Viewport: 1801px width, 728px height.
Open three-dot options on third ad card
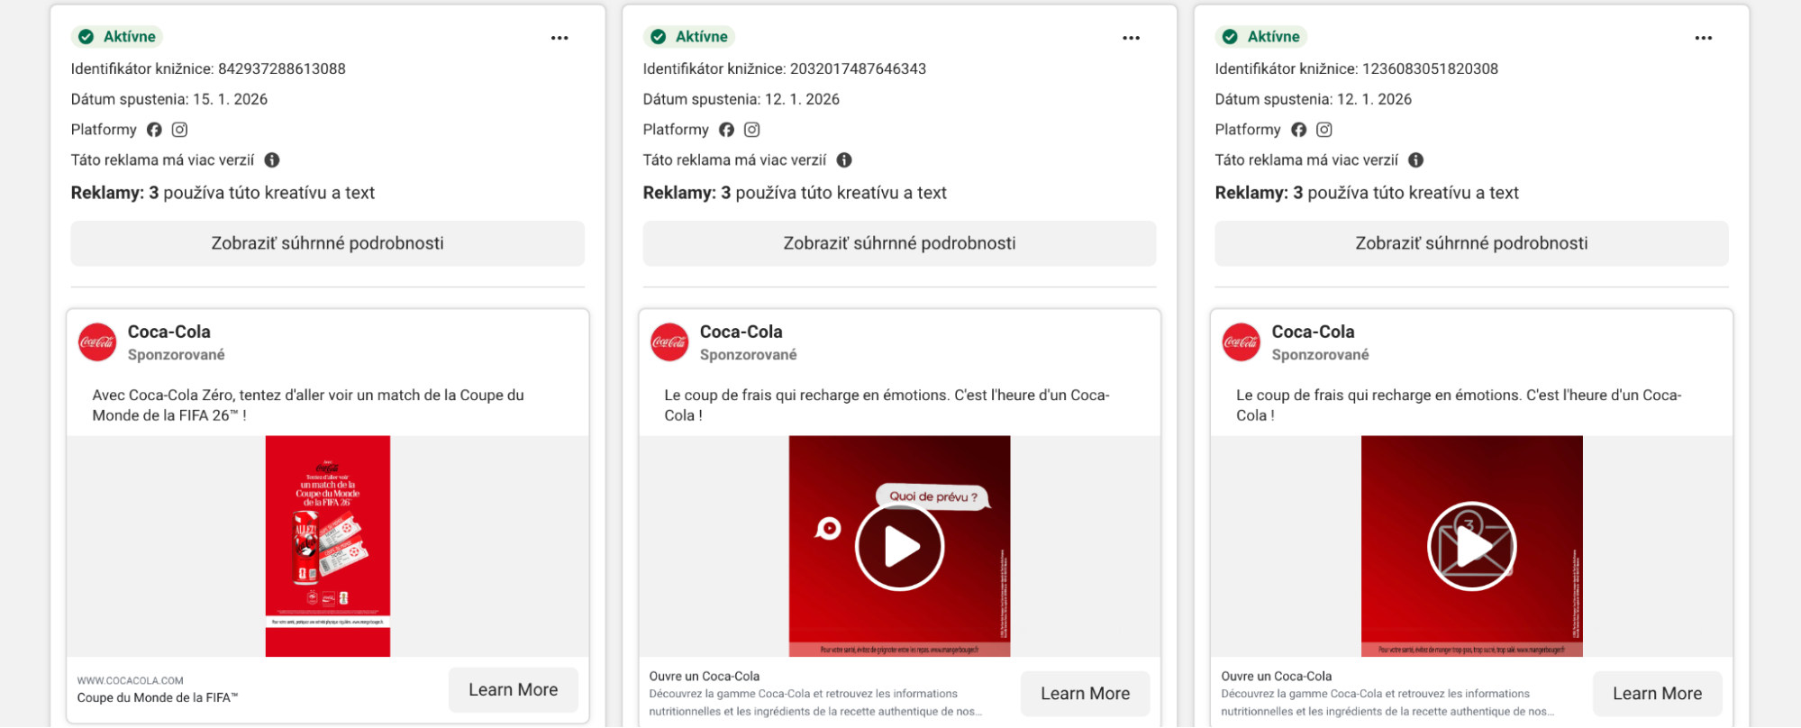point(1703,38)
